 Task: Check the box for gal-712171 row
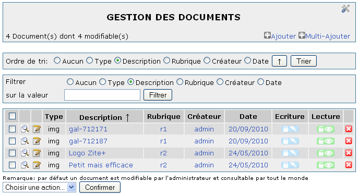pos(12,129)
